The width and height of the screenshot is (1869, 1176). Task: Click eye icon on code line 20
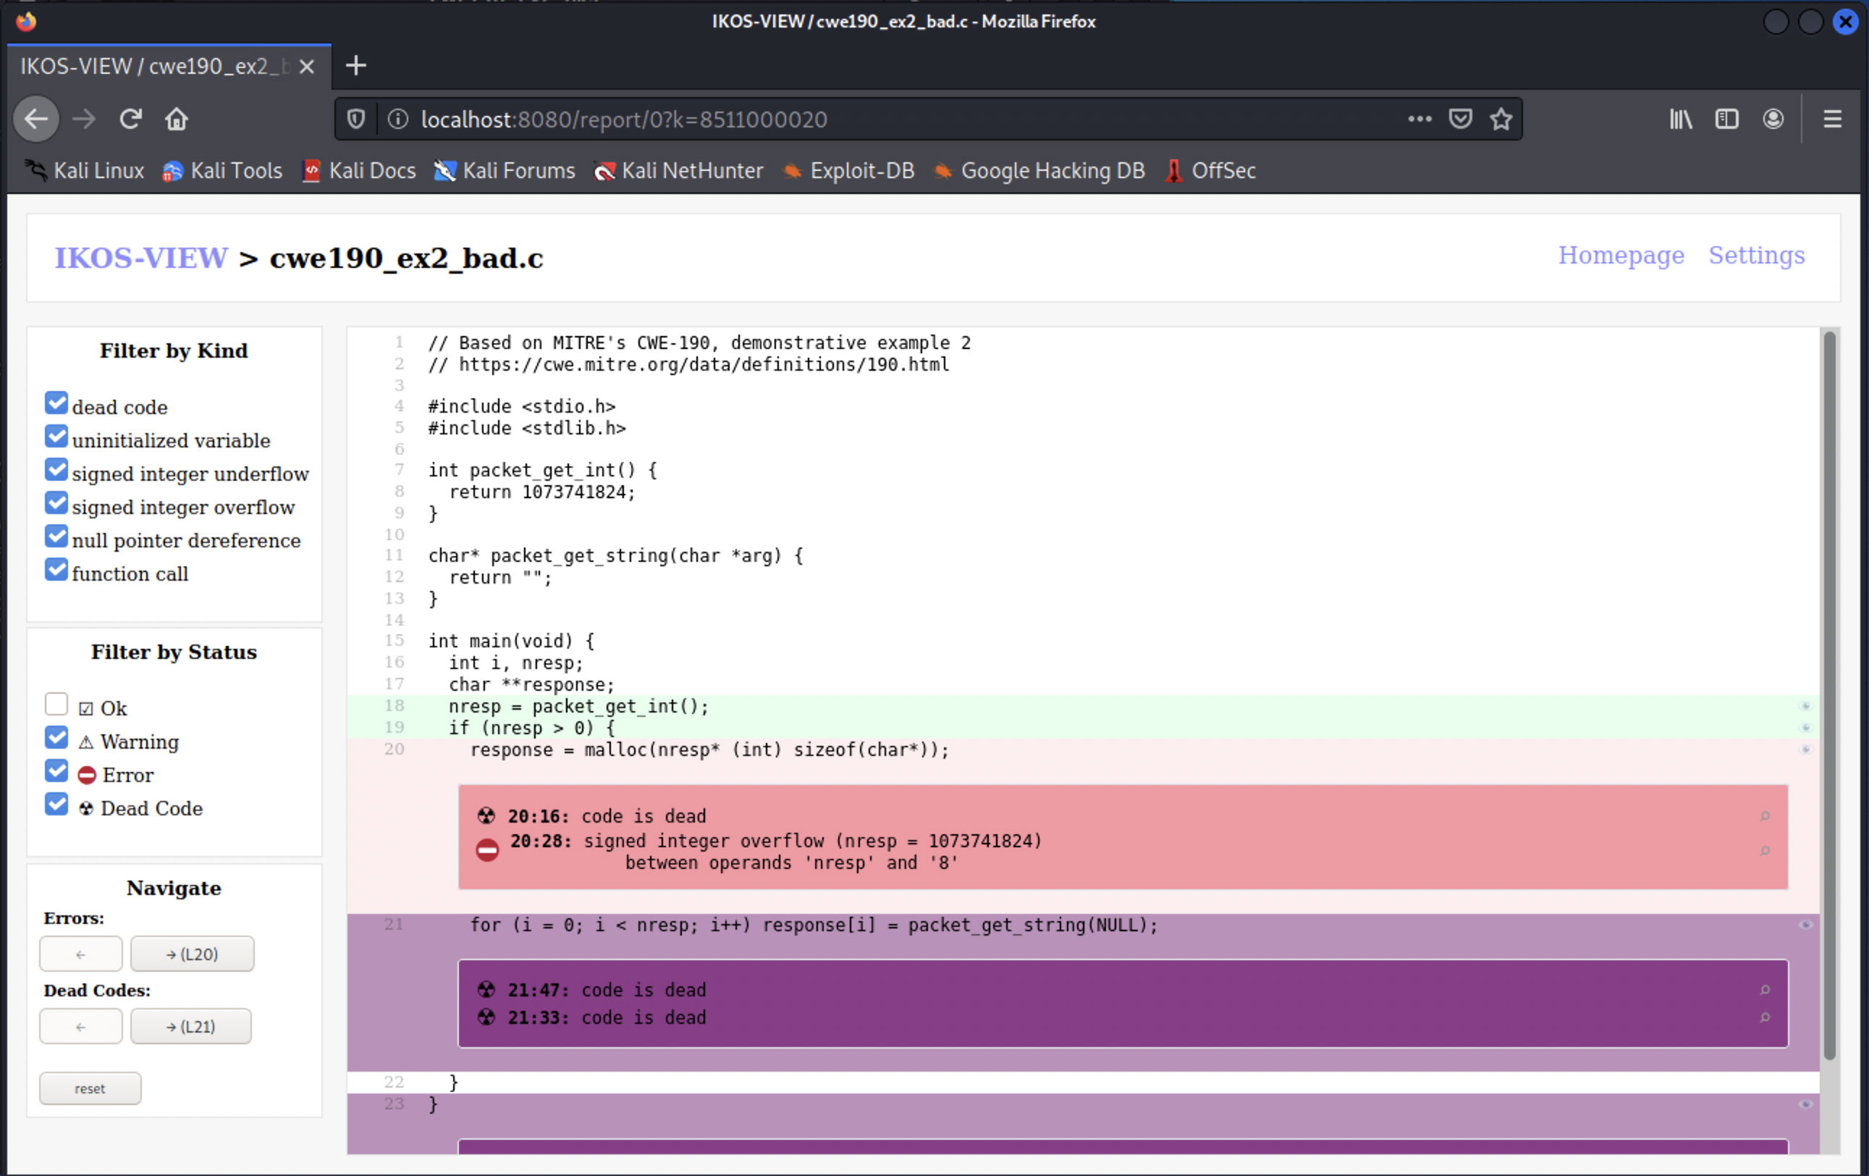click(x=1805, y=750)
